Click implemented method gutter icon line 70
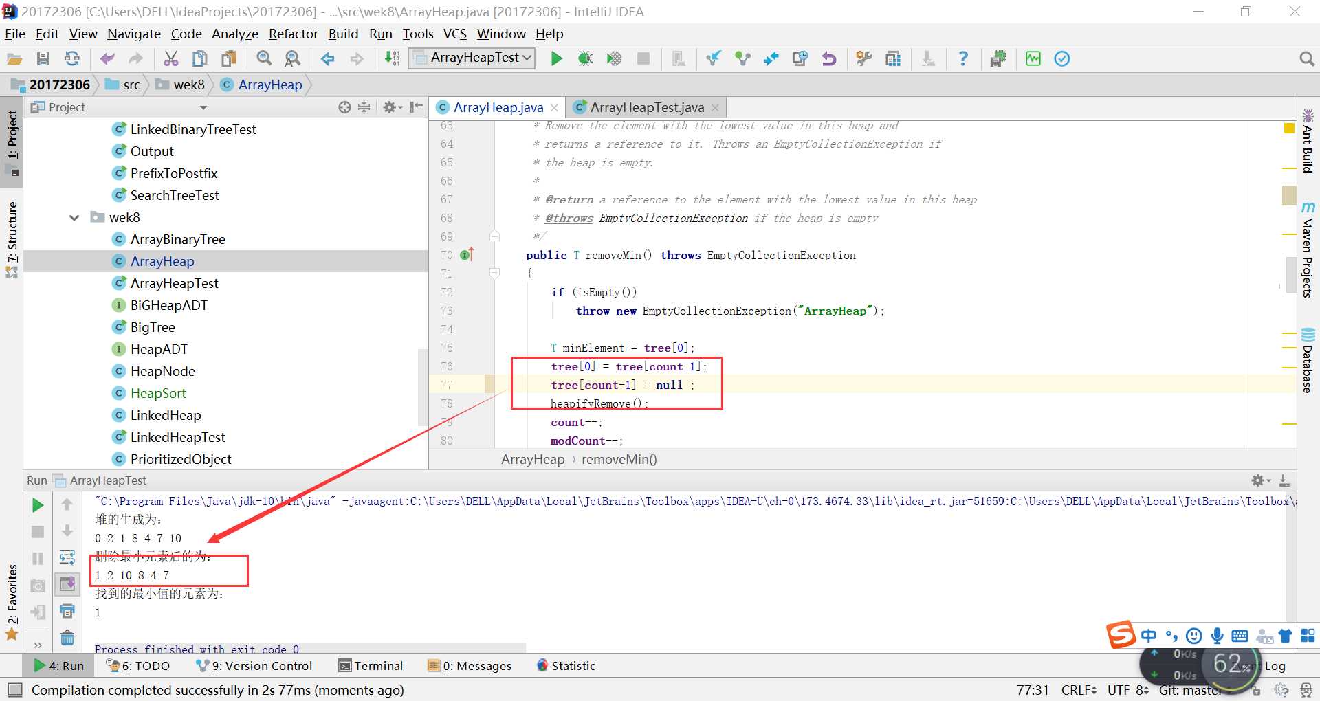The width and height of the screenshot is (1320, 701). [467, 255]
